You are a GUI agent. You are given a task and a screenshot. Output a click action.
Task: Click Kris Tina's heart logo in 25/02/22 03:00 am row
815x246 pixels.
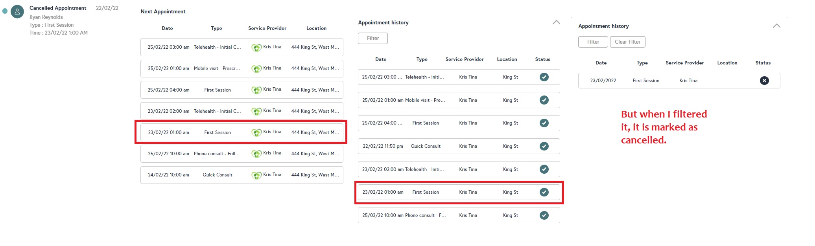(x=256, y=48)
